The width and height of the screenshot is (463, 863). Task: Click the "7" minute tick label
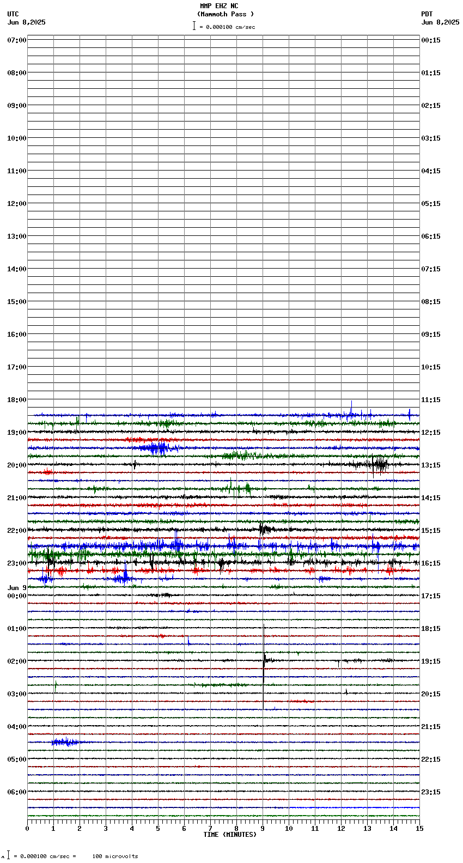coord(210,829)
